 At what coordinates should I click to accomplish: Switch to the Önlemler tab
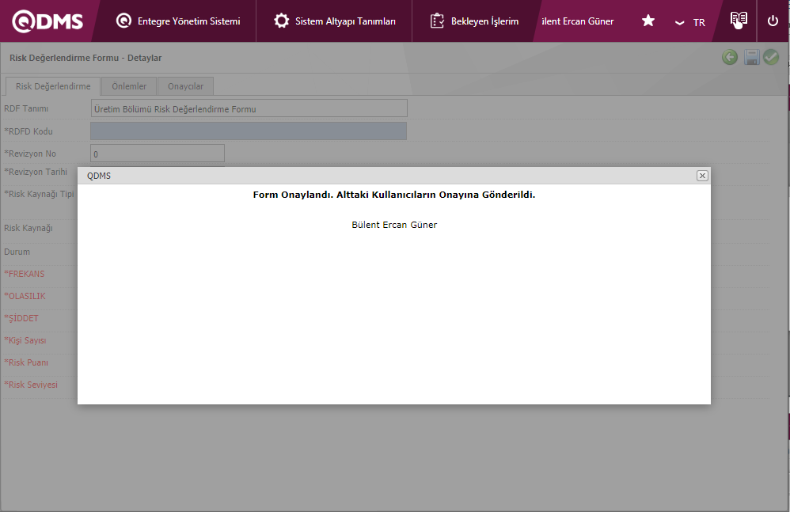point(129,86)
